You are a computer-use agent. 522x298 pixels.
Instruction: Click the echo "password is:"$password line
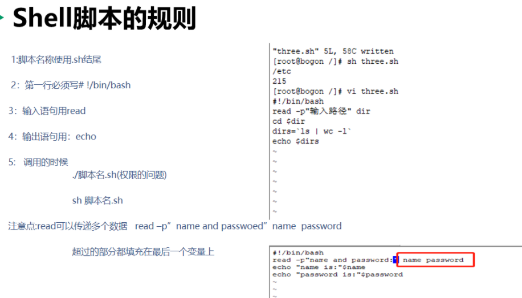[337, 275]
